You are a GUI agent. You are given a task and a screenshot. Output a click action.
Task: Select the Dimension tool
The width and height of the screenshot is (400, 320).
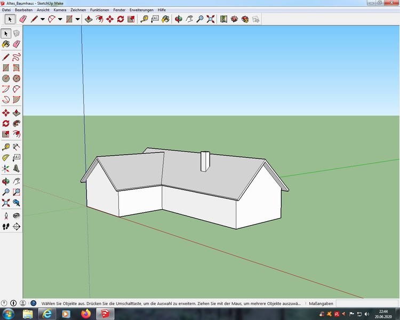point(17,147)
